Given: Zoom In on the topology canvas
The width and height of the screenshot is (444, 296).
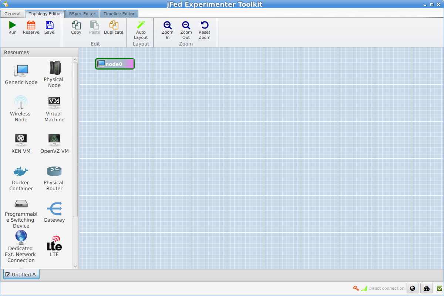Looking at the screenshot, I should [x=168, y=25].
